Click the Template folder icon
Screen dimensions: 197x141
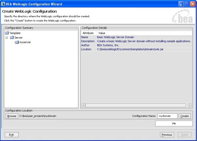[x=7, y=33]
